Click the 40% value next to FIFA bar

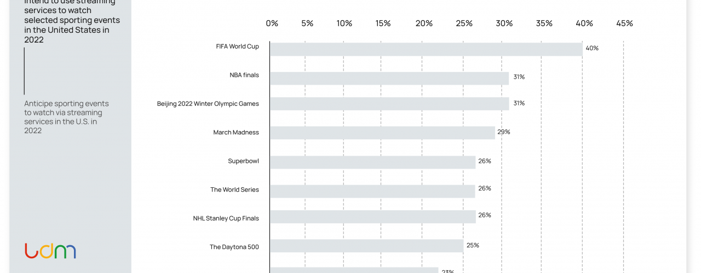coord(592,48)
